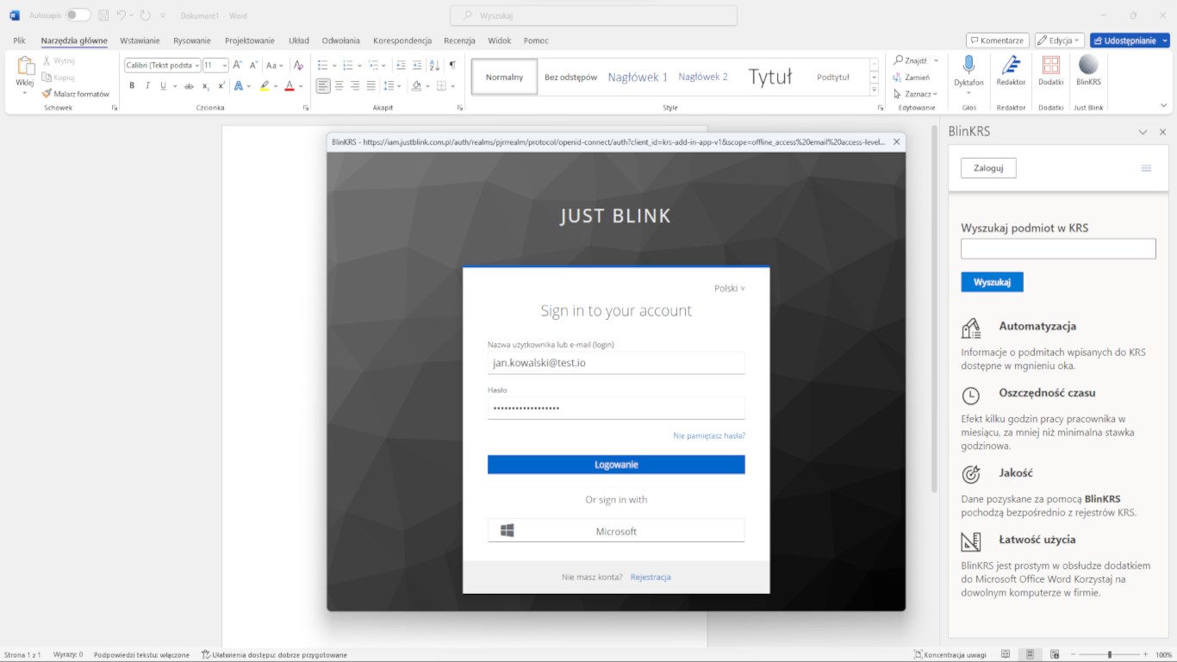Viewport: 1177px width, 662px height.
Task: Insert a bulleted list
Action: [x=322, y=65]
